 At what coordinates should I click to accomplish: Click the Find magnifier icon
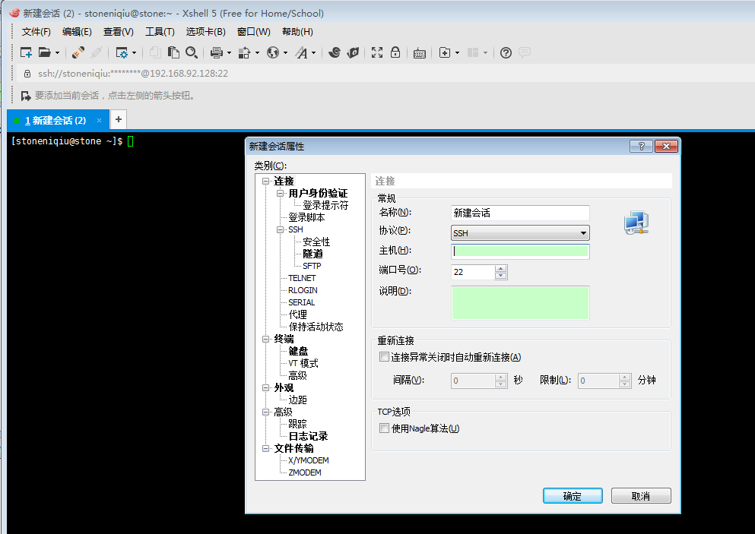tap(192, 52)
